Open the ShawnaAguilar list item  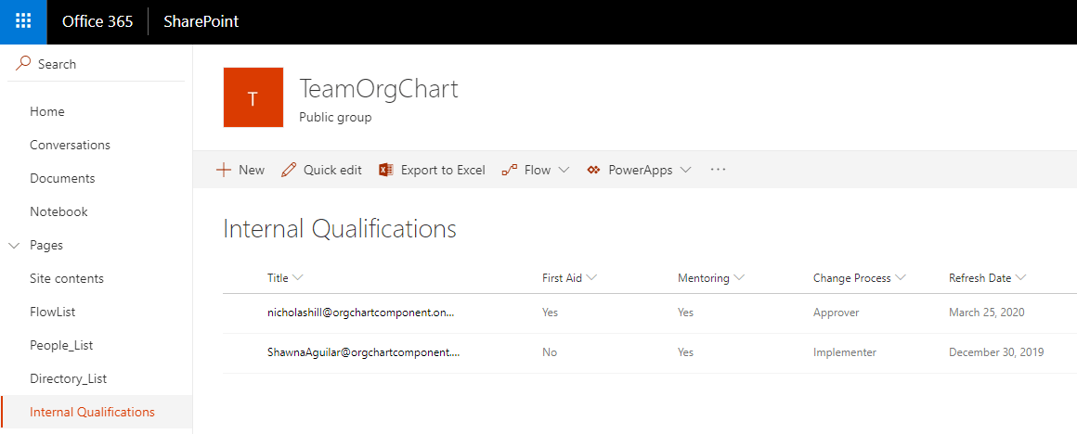(363, 352)
